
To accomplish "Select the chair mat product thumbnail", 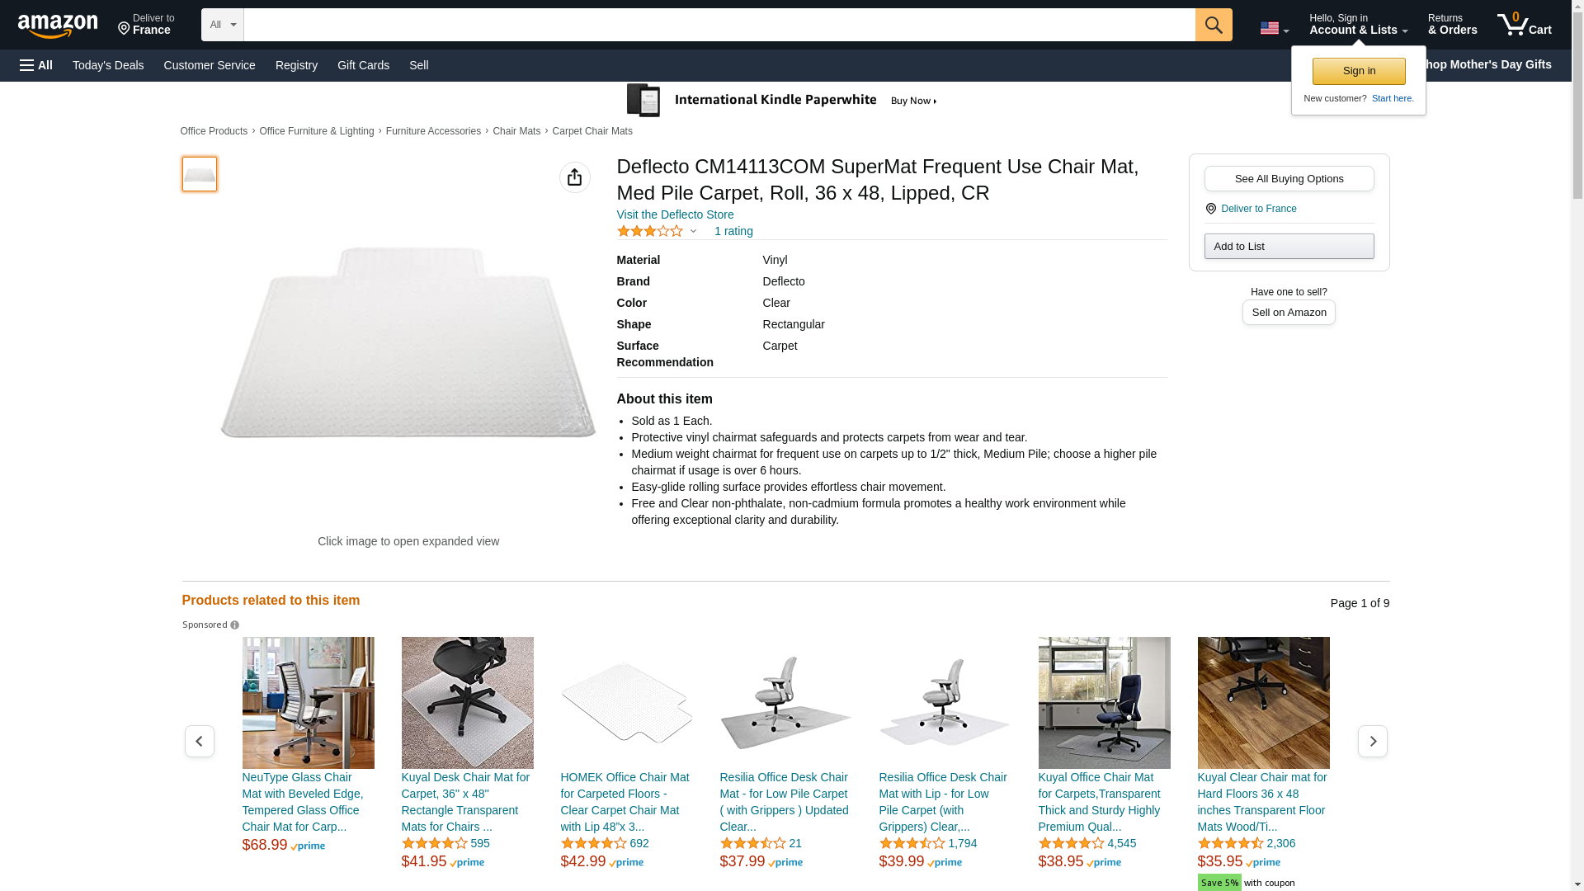I will click(200, 174).
